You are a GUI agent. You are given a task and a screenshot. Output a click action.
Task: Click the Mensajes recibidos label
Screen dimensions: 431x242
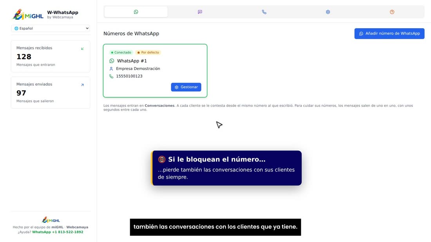click(34, 48)
